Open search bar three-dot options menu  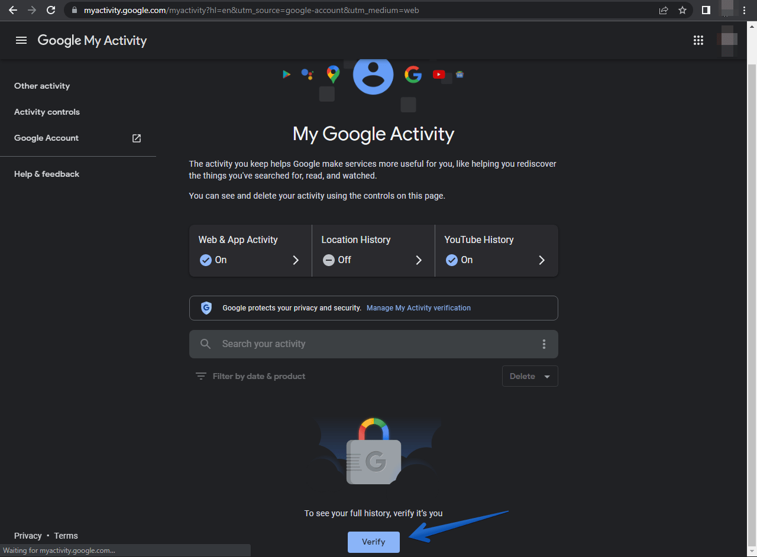(544, 344)
